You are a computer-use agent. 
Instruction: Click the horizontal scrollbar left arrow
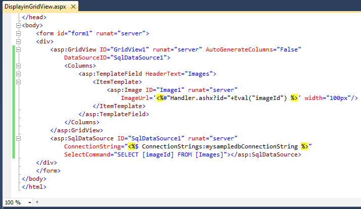click(x=37, y=202)
